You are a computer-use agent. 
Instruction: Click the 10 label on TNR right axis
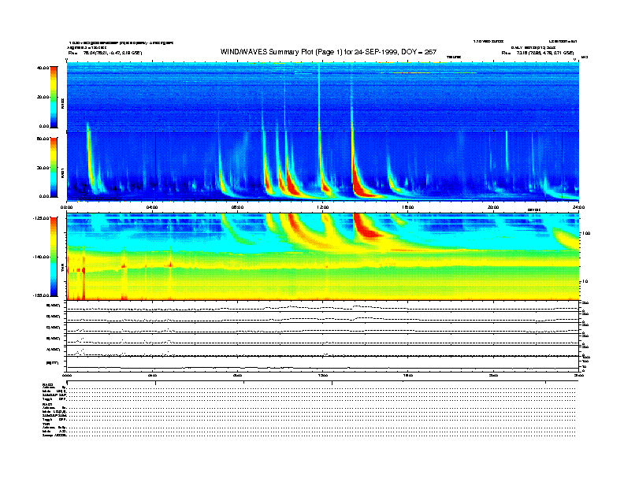click(x=585, y=281)
